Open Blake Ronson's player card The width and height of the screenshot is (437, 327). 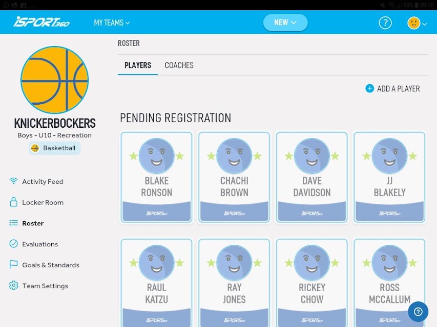pyautogui.click(x=157, y=177)
